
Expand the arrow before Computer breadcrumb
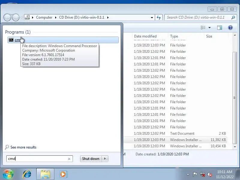coord(33,17)
